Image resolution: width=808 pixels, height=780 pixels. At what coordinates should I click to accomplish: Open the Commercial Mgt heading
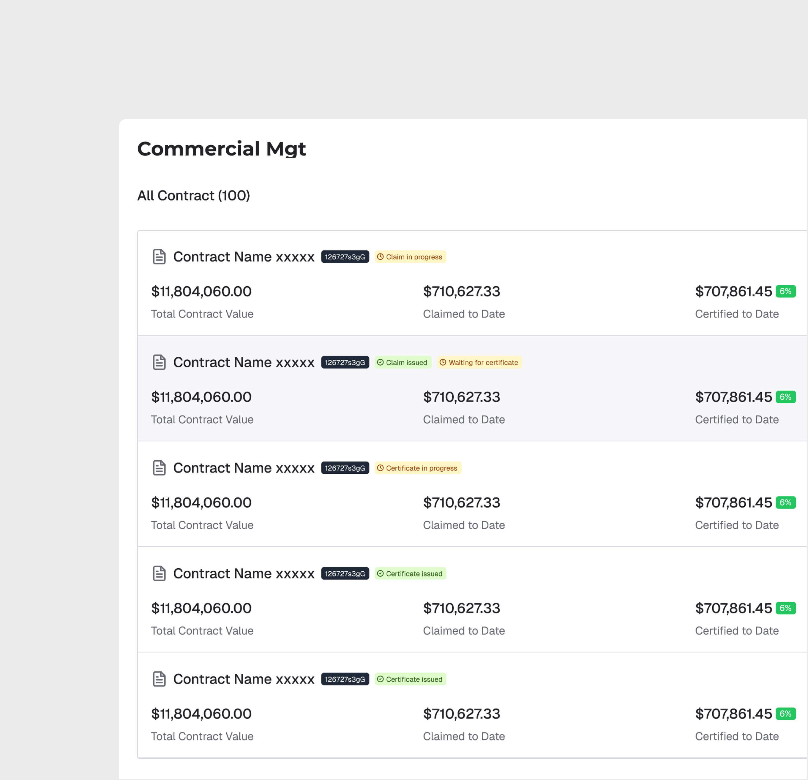221,149
